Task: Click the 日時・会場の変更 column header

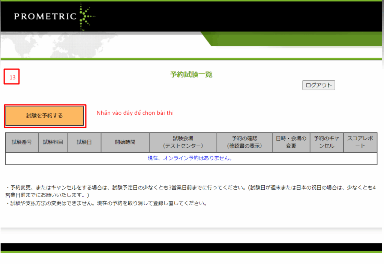Action: tap(291, 142)
